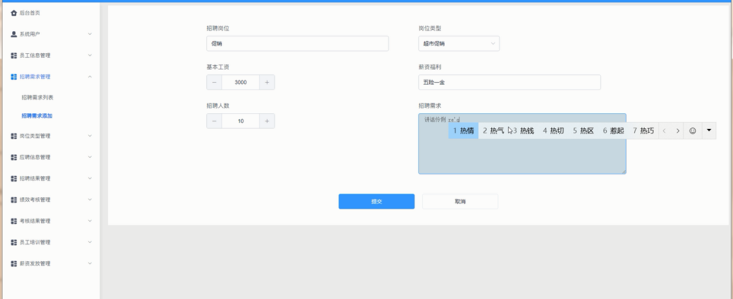This screenshot has width=733, height=299.
Task: Choose IME candidate 7 热巧
Action: [x=643, y=131]
